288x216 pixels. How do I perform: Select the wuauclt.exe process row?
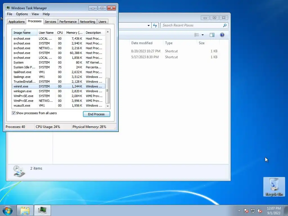click(x=58, y=105)
